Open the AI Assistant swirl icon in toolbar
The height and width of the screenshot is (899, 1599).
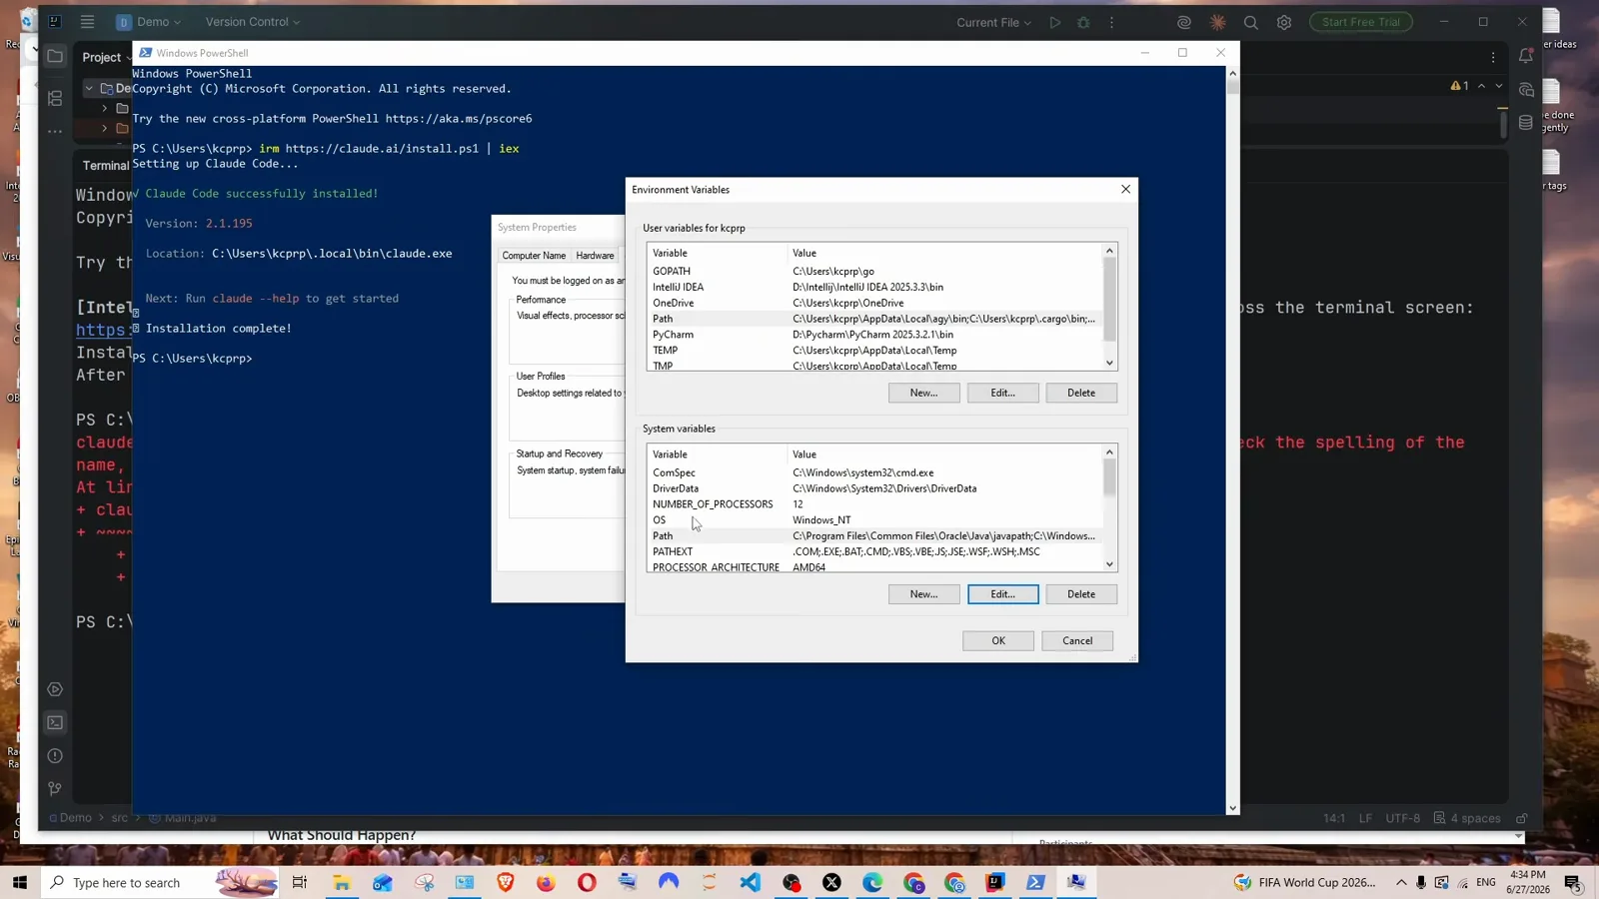click(1184, 22)
